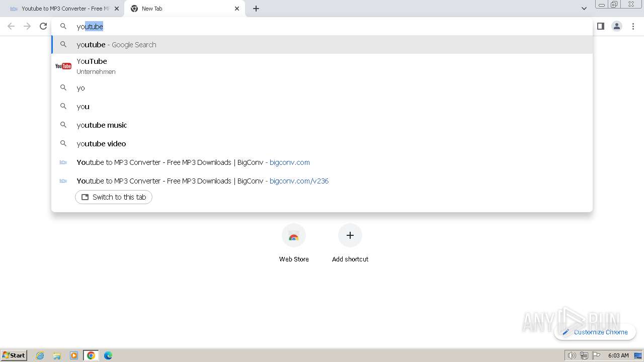Open the Web Store shortcut
This screenshot has width=644, height=362.
[x=294, y=243]
